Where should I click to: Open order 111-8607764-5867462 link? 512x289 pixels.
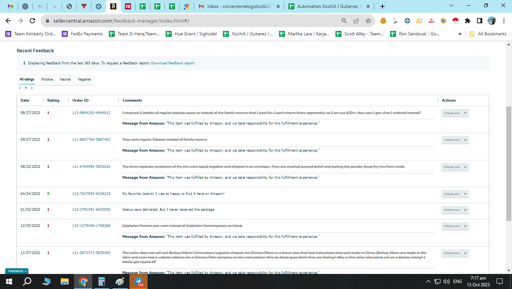[x=91, y=140]
